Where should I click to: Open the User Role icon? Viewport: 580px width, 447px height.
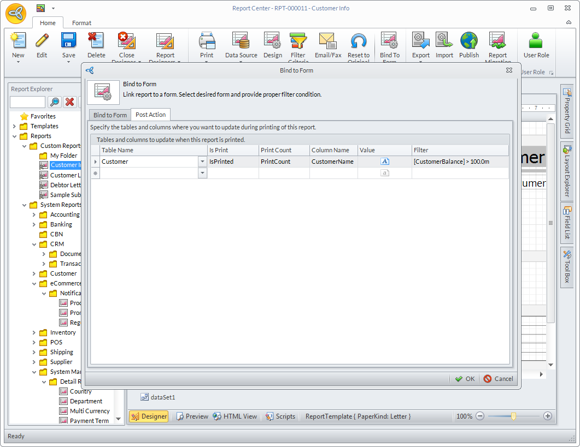536,41
